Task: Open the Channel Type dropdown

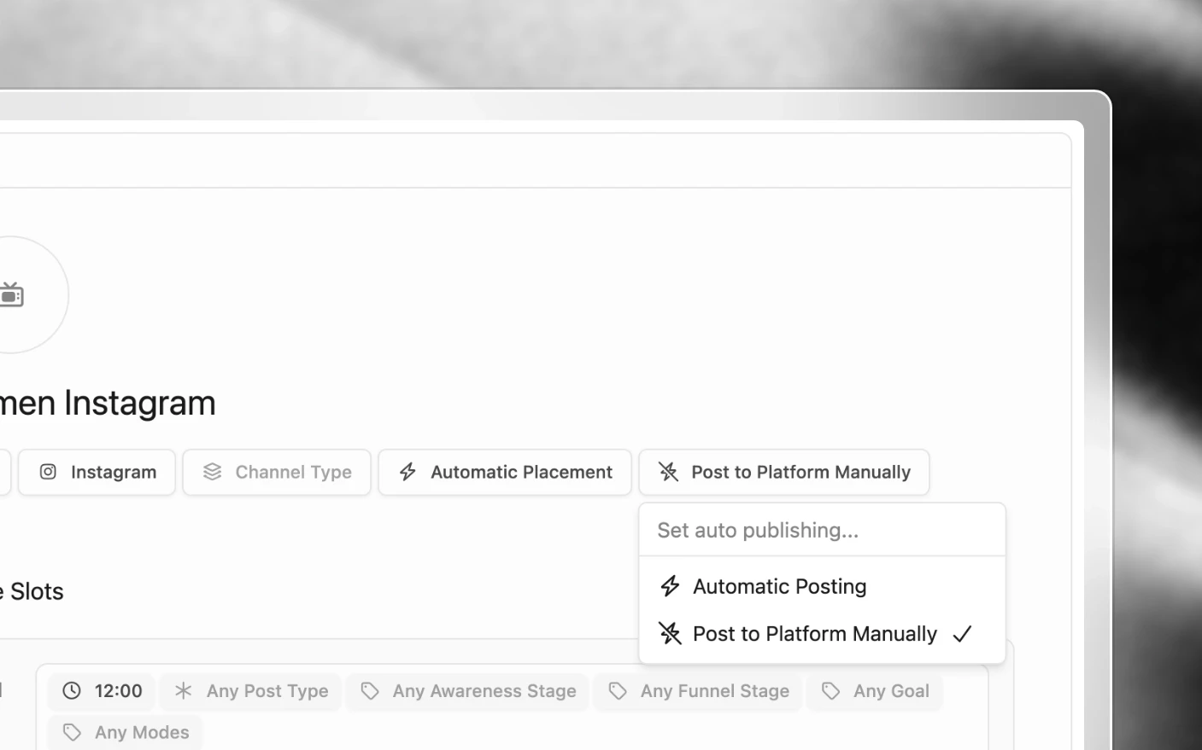Action: [x=277, y=472]
